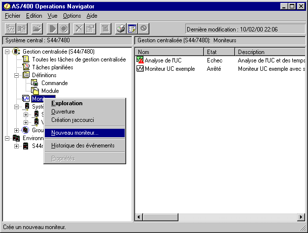Click the Moniteur UC exemple monitor icon
Image resolution: width=308 pixels, height=233 pixels.
[x=140, y=68]
